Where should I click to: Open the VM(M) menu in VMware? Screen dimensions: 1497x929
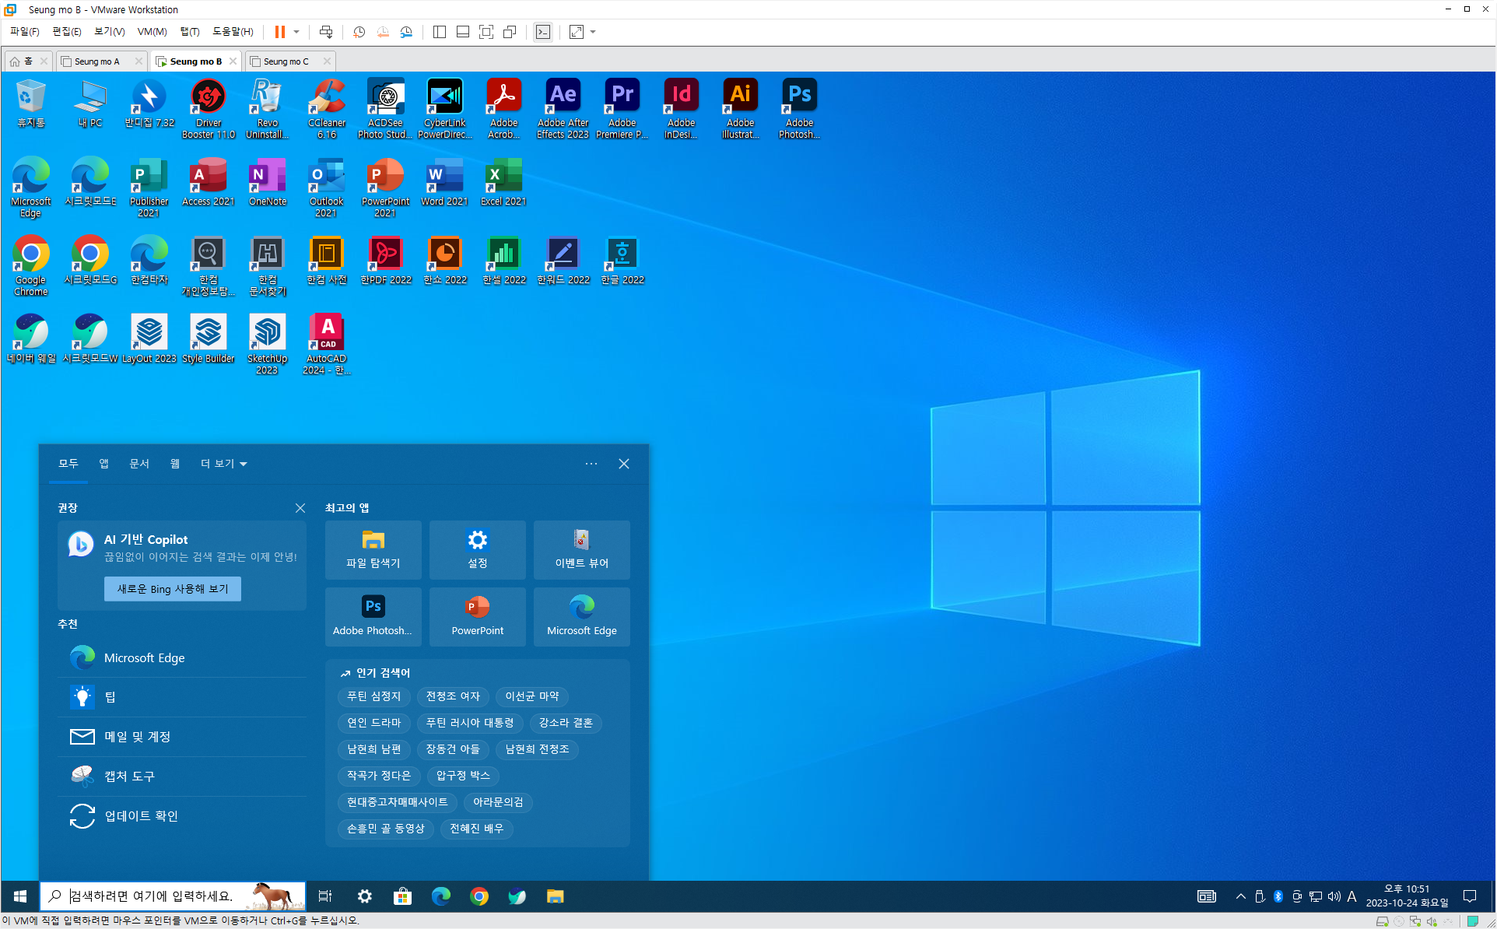pyautogui.click(x=152, y=32)
